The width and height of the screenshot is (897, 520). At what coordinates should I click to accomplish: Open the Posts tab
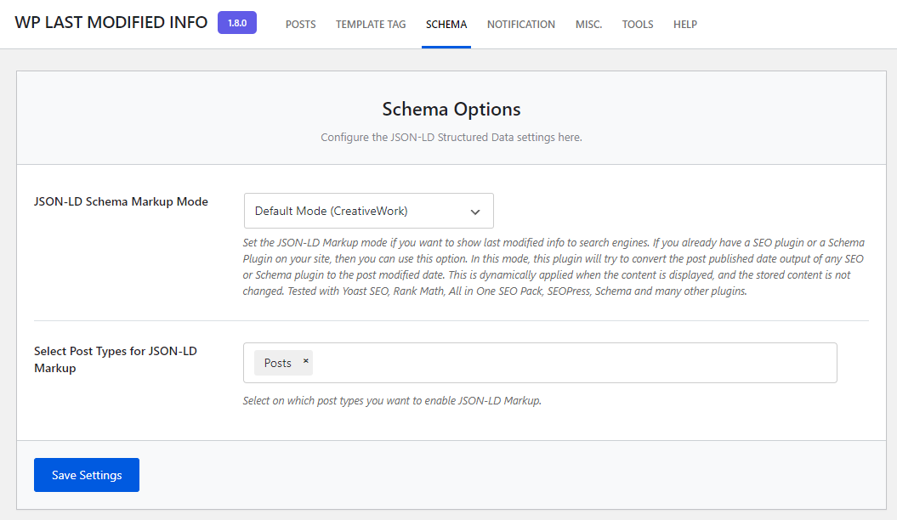coord(300,25)
